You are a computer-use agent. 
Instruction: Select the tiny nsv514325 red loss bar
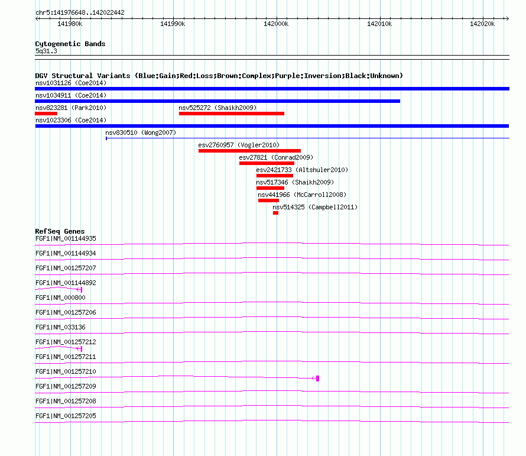(275, 213)
